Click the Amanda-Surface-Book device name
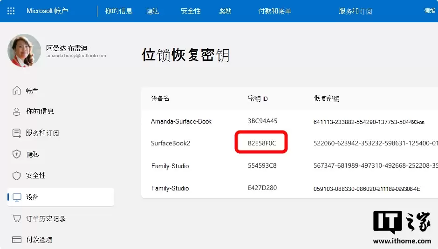Image resolution: width=438 pixels, height=249 pixels. tap(181, 121)
